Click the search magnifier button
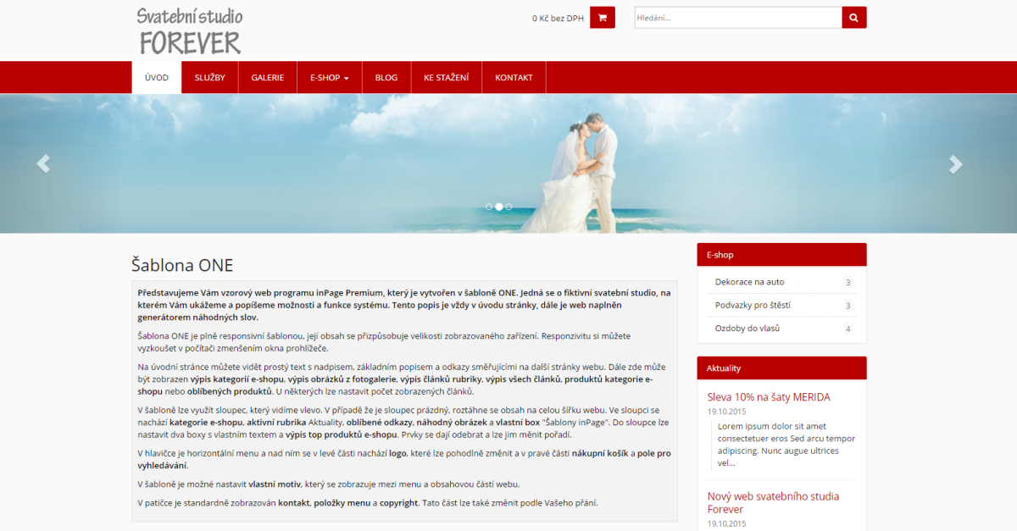The width and height of the screenshot is (1017, 531). 853,18
